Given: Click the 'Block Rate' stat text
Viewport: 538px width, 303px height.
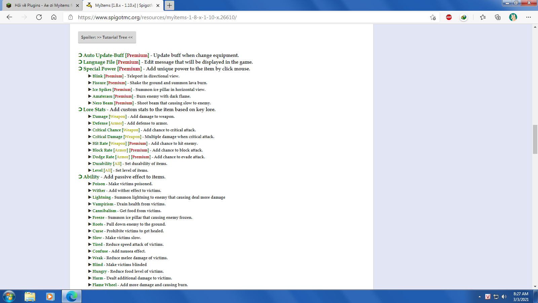Looking at the screenshot, I should (x=102, y=150).
